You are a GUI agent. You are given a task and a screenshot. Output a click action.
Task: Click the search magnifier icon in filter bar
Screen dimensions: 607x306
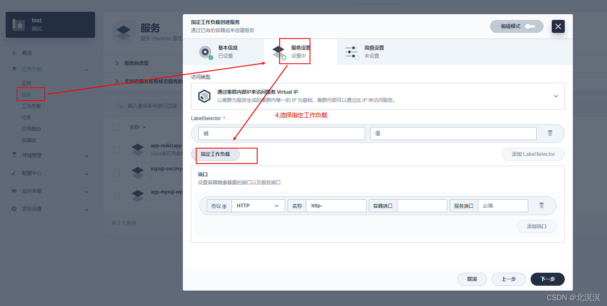tap(120, 106)
